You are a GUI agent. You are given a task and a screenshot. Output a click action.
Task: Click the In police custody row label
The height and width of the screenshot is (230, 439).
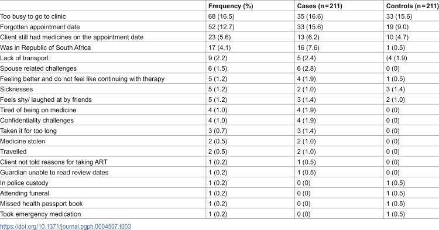(x=25, y=183)
